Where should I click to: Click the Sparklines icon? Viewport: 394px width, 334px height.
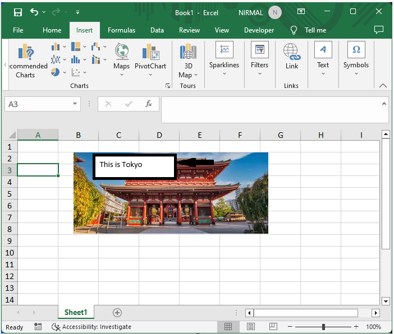tap(224, 50)
